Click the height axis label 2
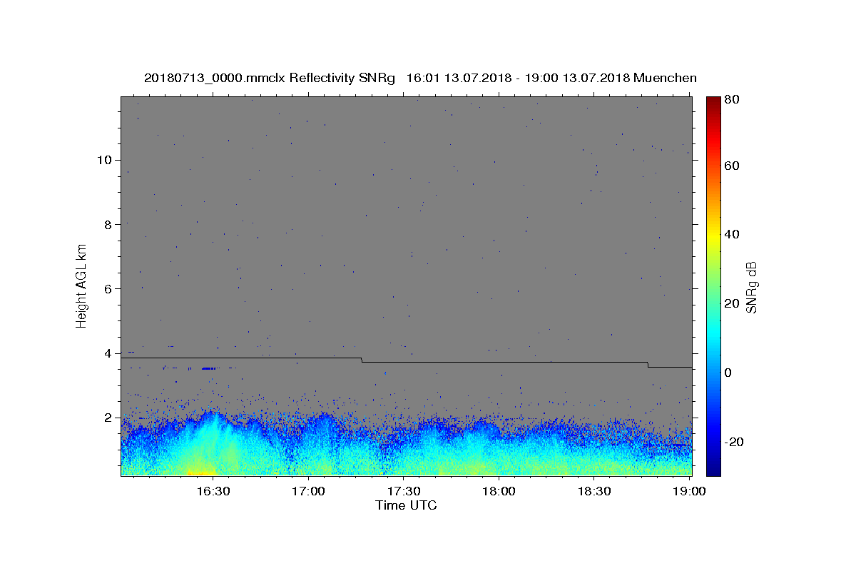 tap(108, 418)
